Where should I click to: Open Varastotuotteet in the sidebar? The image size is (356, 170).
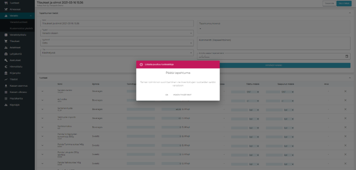[x=19, y=22]
